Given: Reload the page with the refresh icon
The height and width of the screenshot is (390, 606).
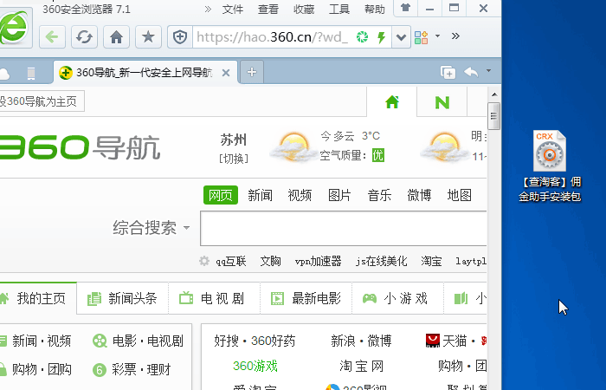Looking at the screenshot, I should point(84,37).
